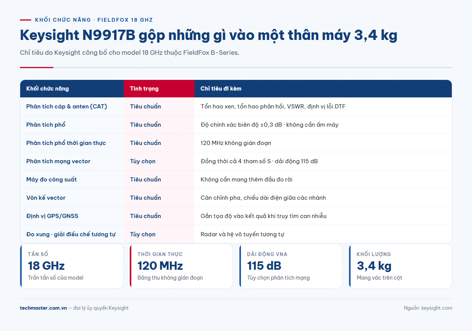The width and height of the screenshot is (472, 331).
Task: Click cell '120 MHz không gián đoạn'
Action: tap(236, 143)
